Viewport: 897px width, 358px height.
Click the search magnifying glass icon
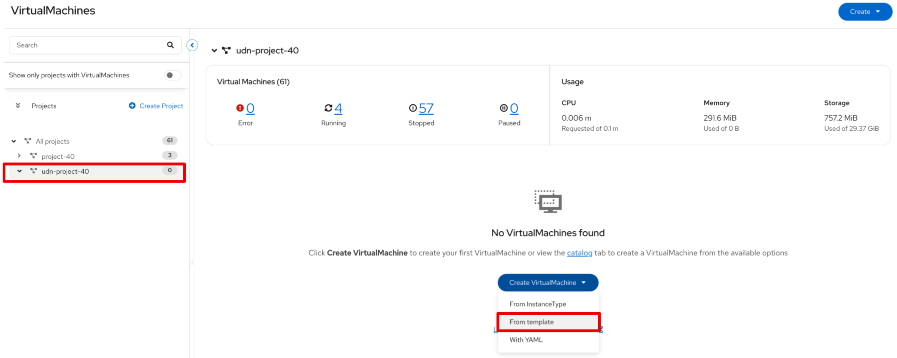[170, 45]
